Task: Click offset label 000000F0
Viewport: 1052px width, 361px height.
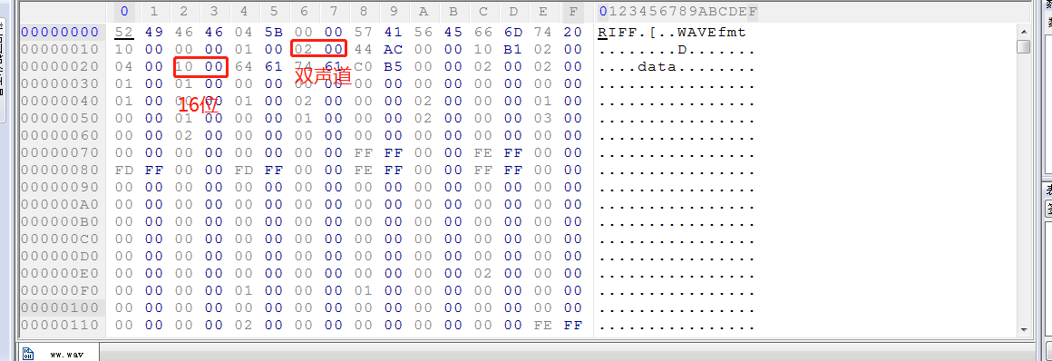Action: pyautogui.click(x=60, y=290)
